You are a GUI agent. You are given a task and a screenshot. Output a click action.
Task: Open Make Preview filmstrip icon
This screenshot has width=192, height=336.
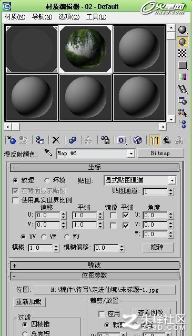pyautogui.click(x=183, y=89)
